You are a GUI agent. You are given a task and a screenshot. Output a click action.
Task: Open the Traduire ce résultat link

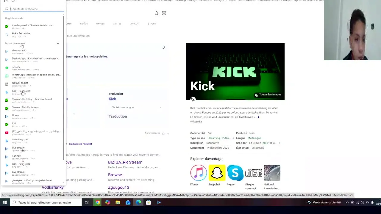[80, 144]
